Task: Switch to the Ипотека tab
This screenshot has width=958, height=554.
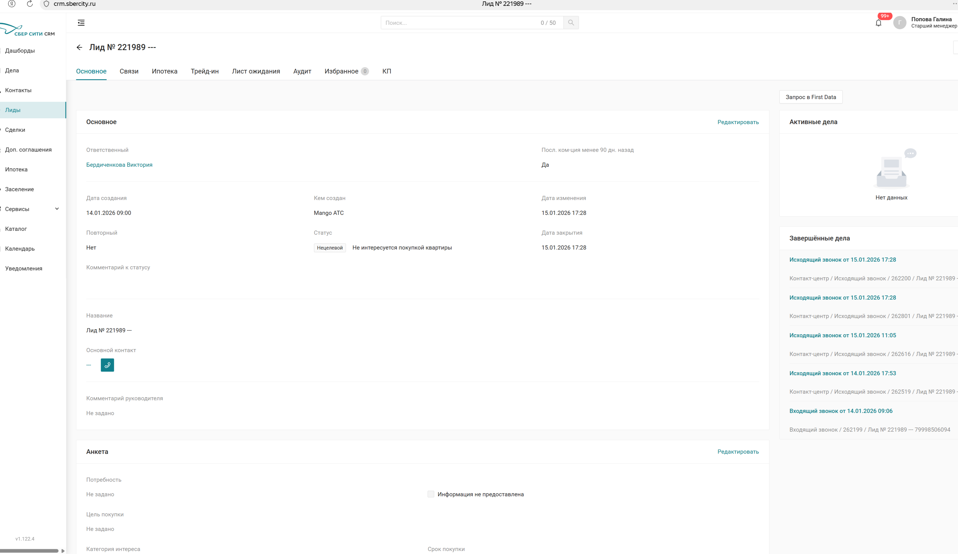Action: point(164,71)
